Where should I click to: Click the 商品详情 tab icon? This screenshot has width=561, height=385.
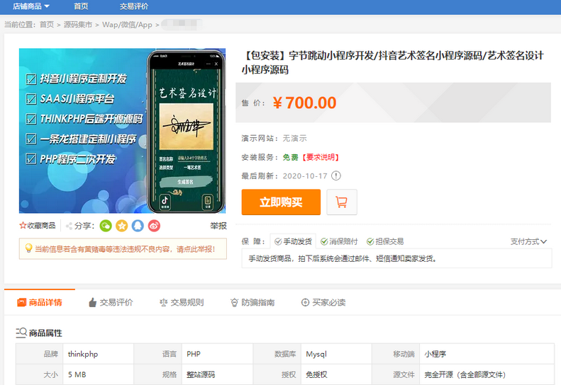(x=22, y=302)
